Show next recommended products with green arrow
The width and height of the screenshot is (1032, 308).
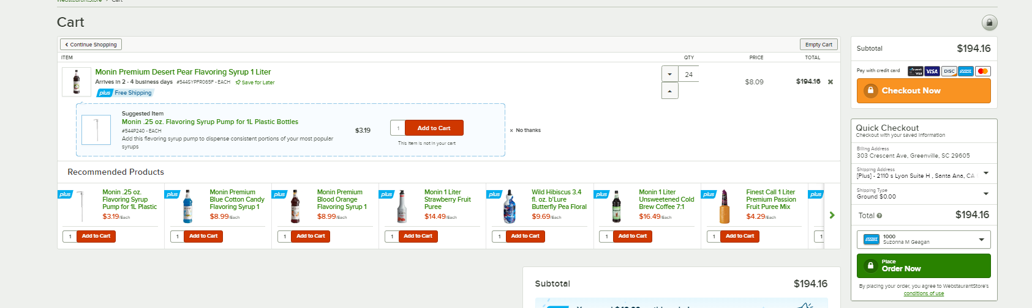click(x=832, y=215)
